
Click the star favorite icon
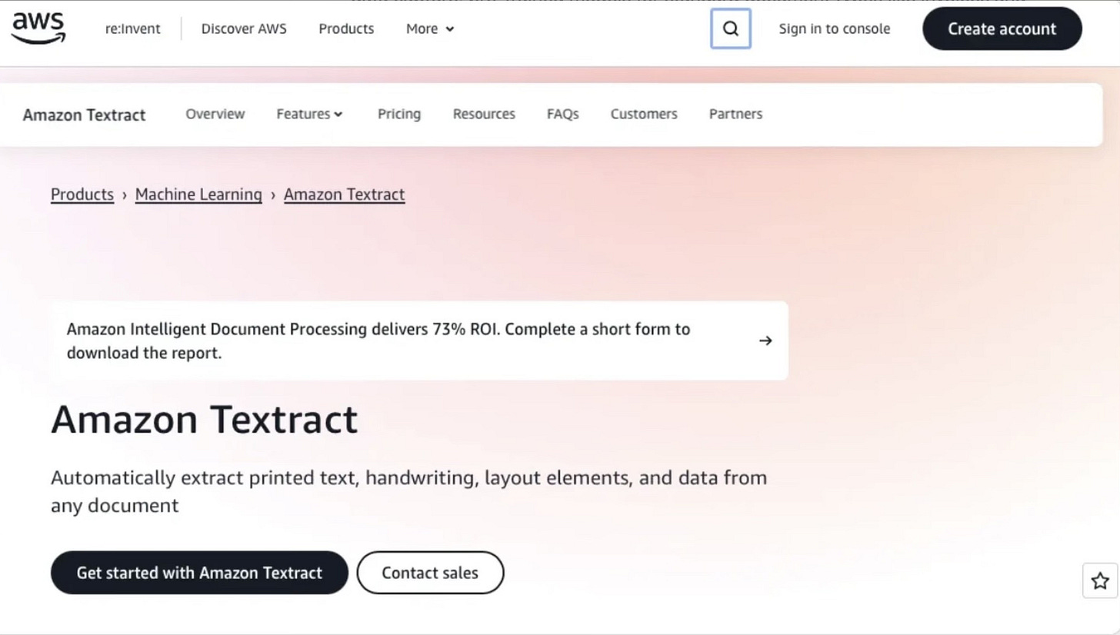tap(1100, 581)
